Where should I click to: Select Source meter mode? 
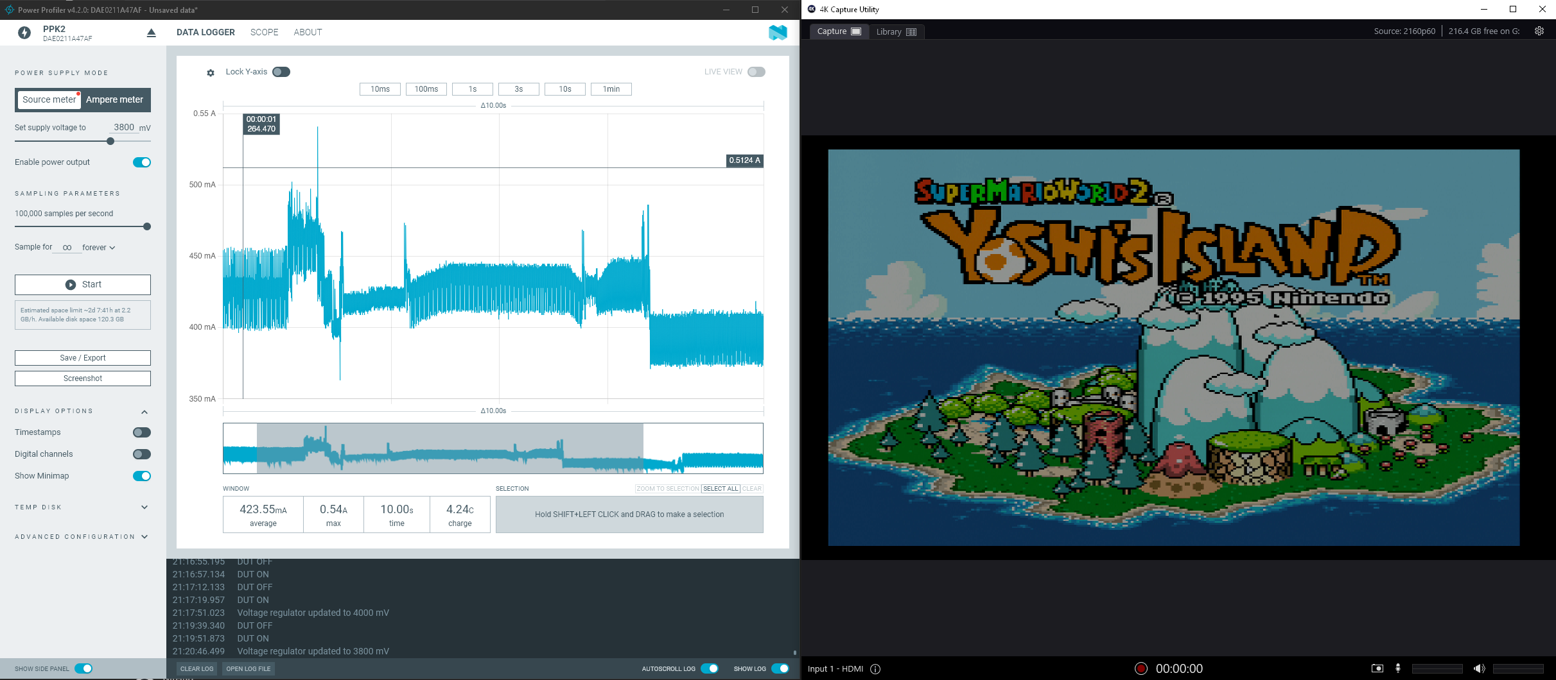coord(49,99)
